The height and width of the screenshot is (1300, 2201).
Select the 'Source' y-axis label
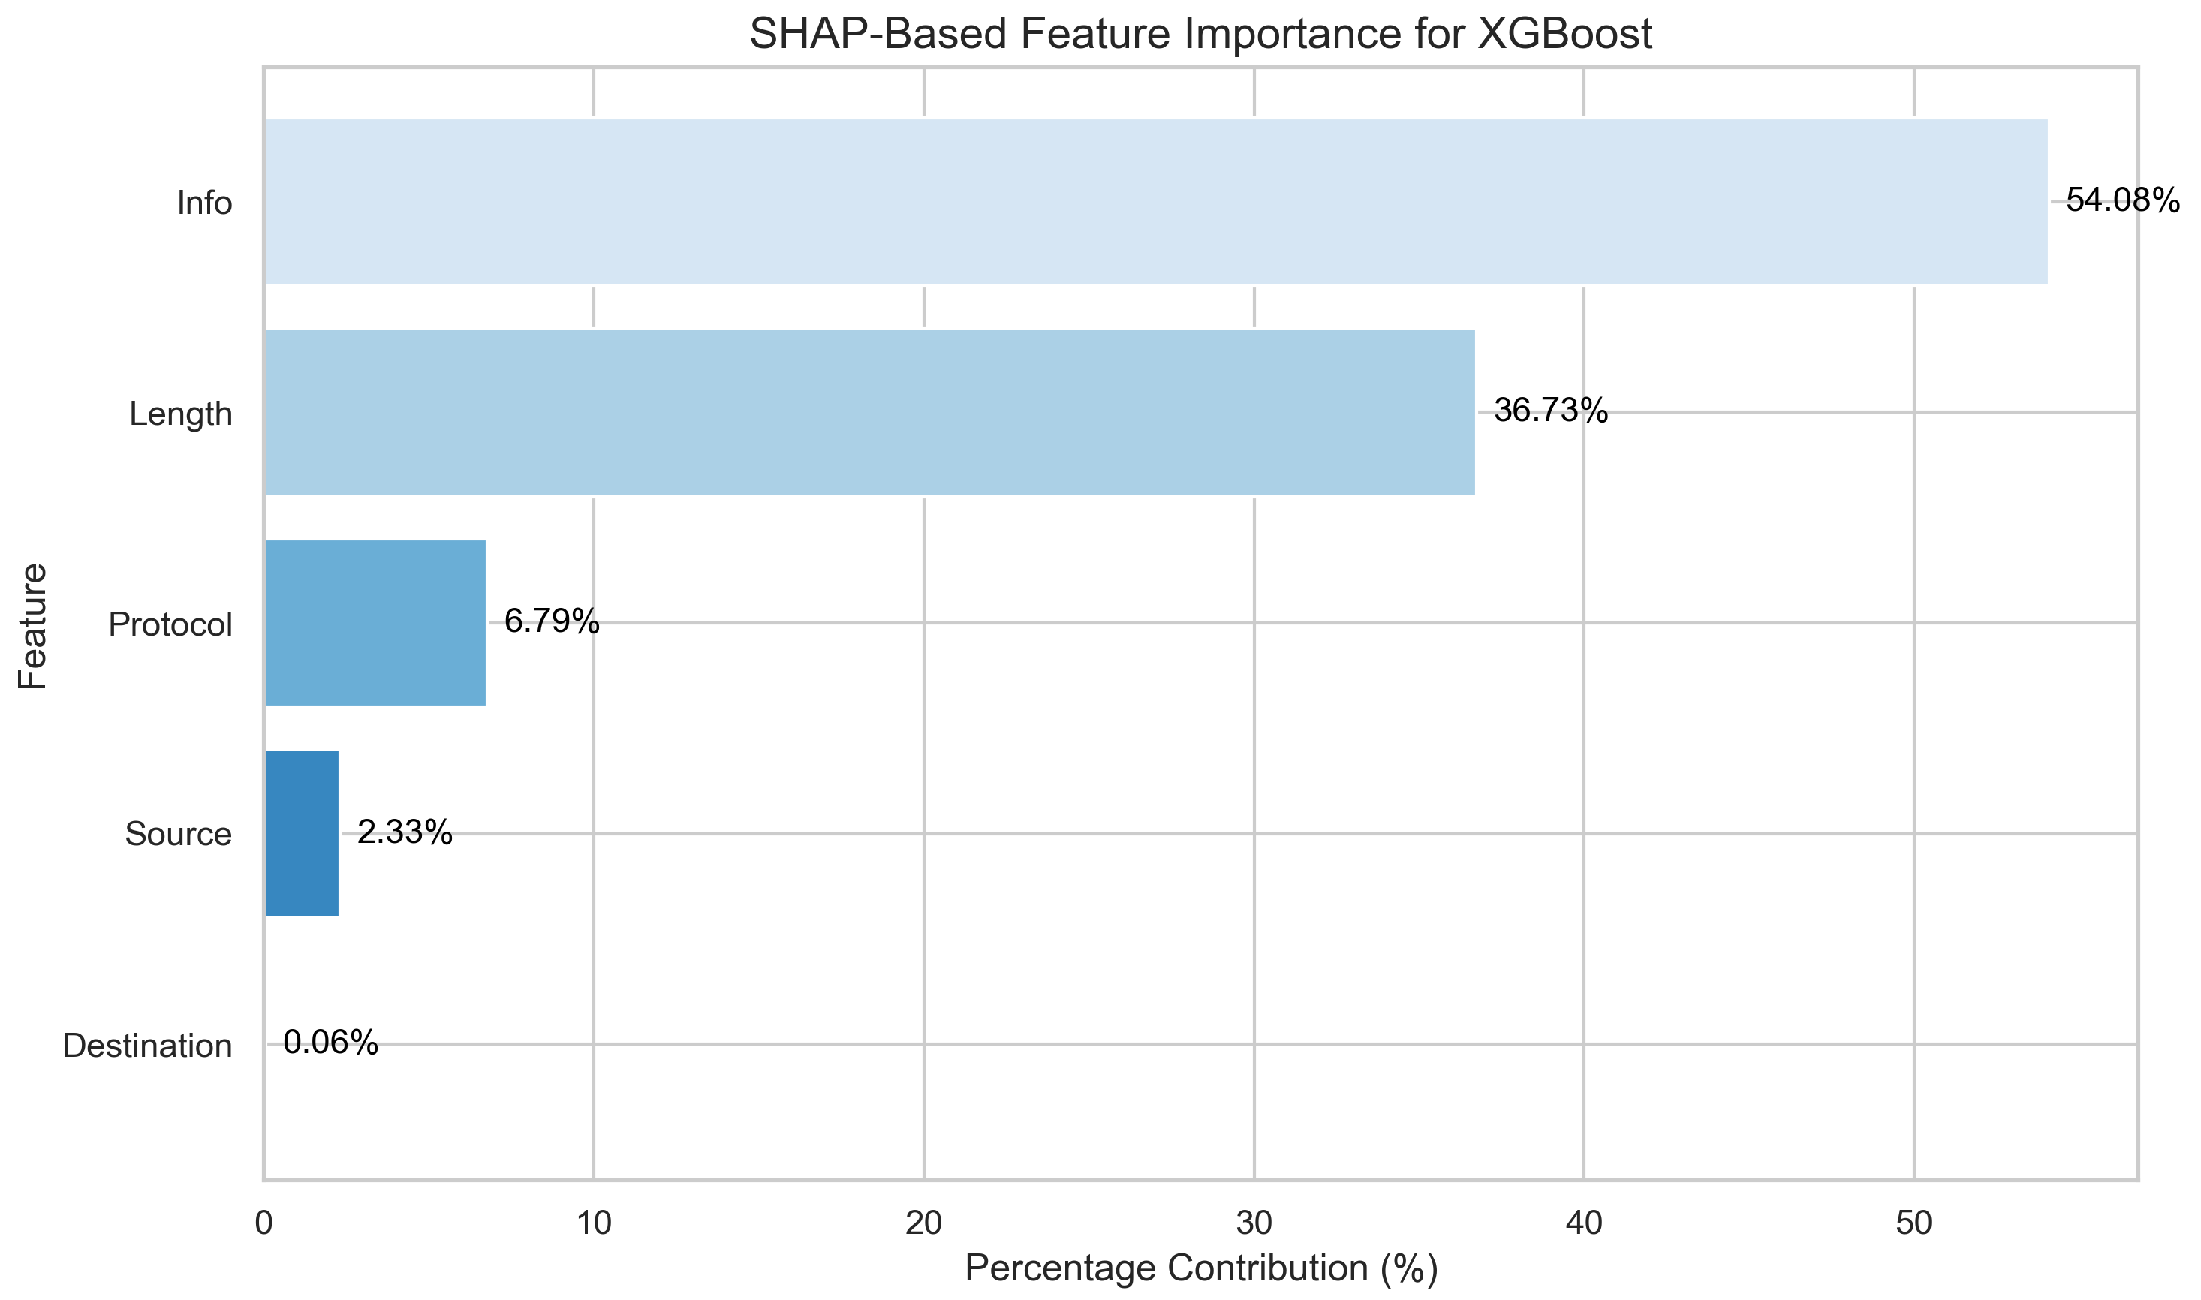coord(178,834)
